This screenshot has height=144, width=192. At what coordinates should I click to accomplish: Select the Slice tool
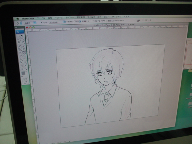pos(23,42)
